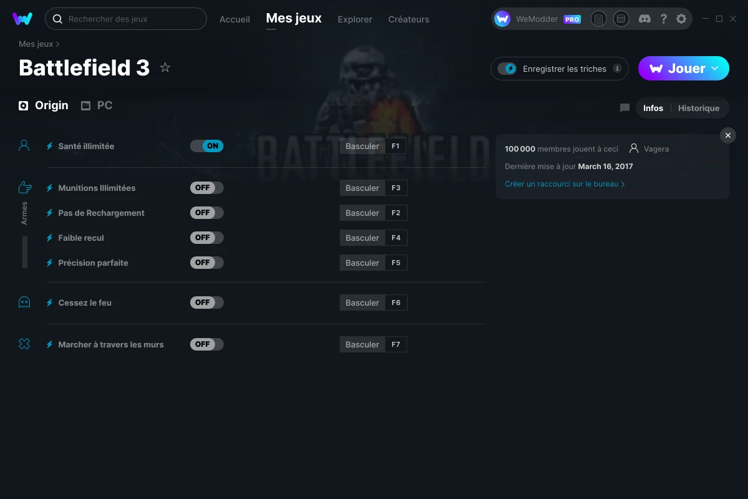The image size is (748, 499).
Task: Switch to the Infos tab
Action: tap(653, 108)
